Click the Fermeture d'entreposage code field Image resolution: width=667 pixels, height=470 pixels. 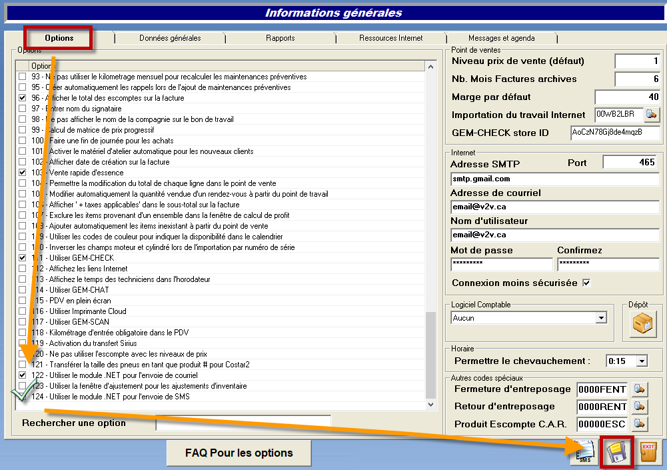pyautogui.click(x=602, y=389)
